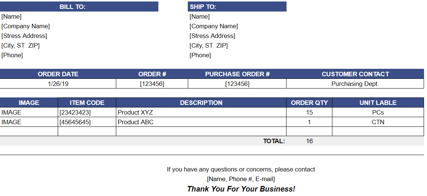Click the Purchasing Dept. cell
427x196 pixels.
pos(355,84)
